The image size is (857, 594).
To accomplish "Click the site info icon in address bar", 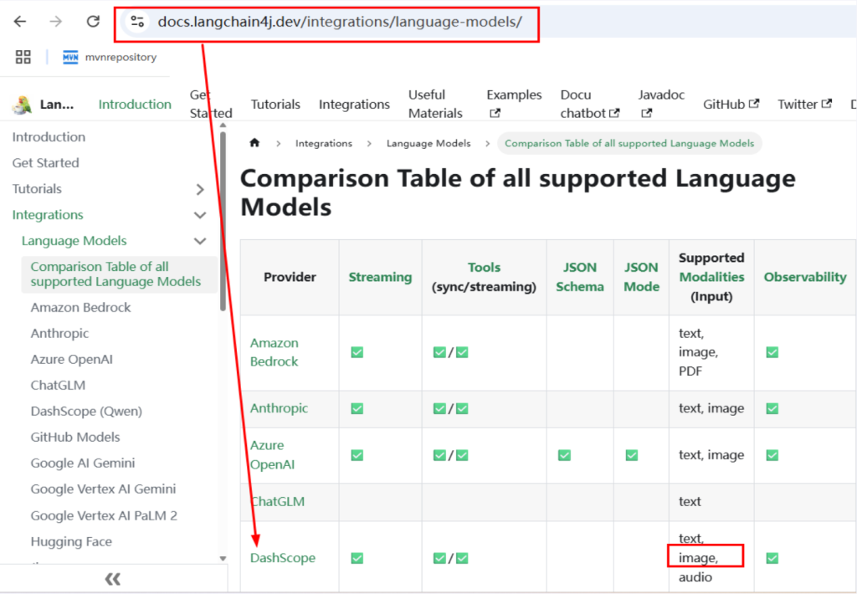I will (137, 22).
